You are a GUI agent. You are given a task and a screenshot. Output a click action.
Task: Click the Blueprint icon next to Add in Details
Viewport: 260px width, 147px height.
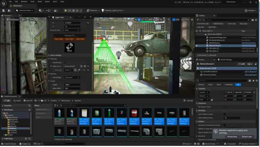click(249, 64)
